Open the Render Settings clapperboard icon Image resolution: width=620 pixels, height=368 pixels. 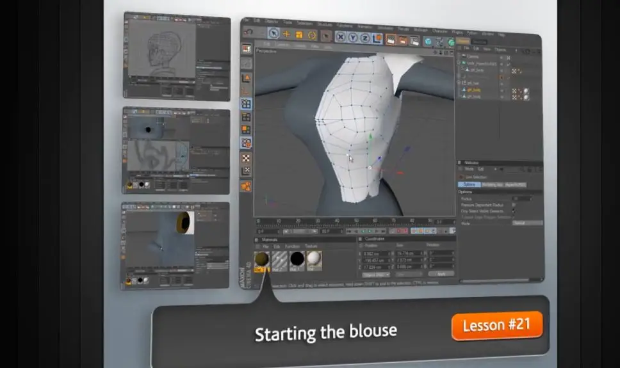click(414, 41)
